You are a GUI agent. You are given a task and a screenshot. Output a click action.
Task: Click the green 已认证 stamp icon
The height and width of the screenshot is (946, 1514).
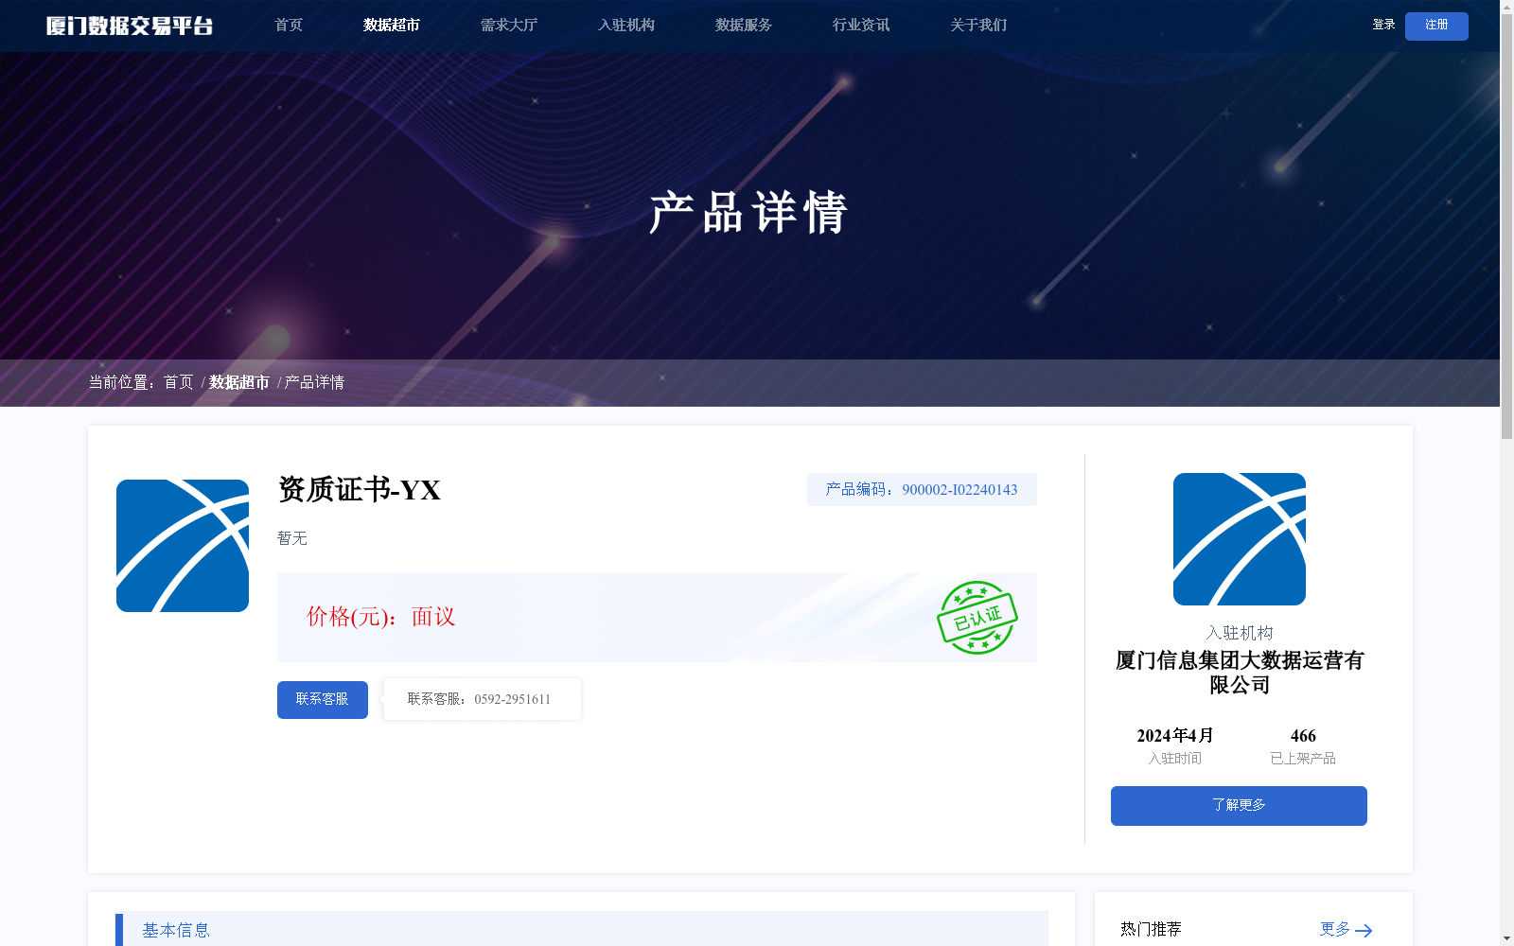pyautogui.click(x=977, y=618)
